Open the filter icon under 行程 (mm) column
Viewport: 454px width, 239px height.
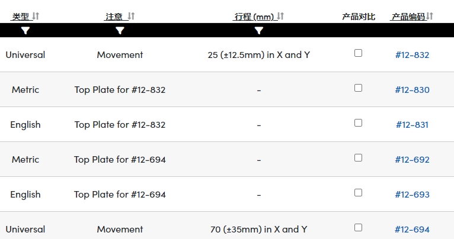click(x=259, y=30)
